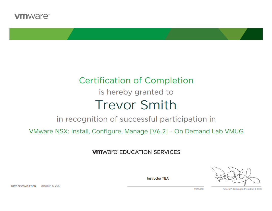The image size is (272, 211).
Task: Click the VMware NSX course title text
Action: 136,131
